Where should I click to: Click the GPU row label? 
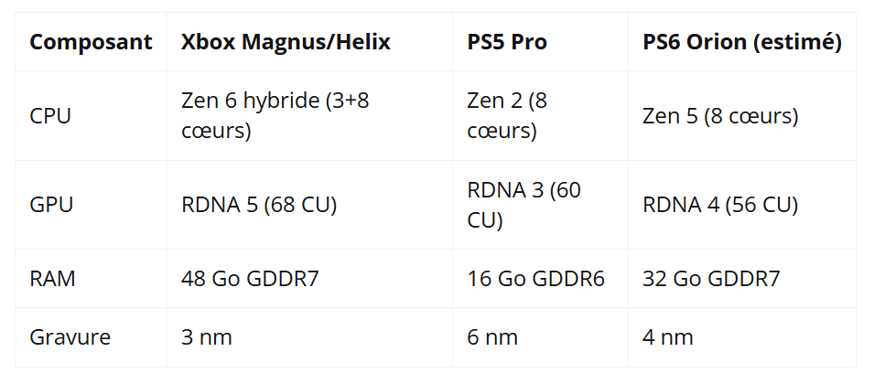[51, 205]
